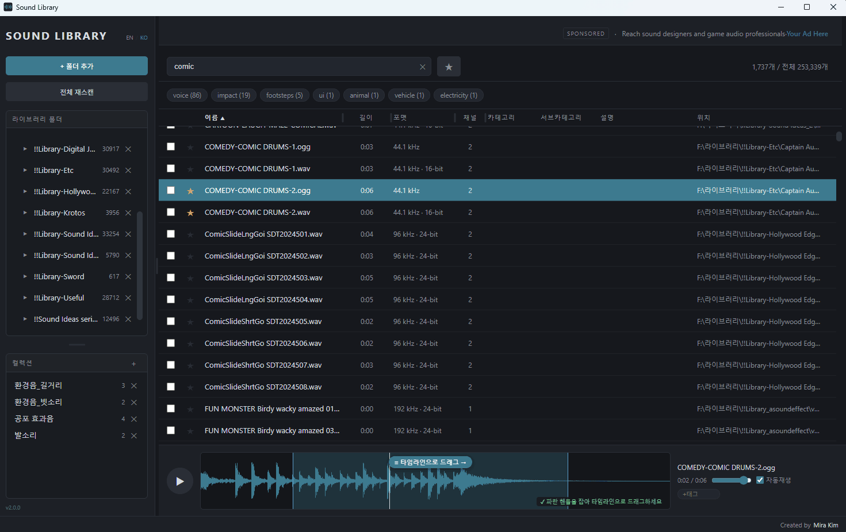Remove !!Library-Krotos folder with X

[128, 213]
